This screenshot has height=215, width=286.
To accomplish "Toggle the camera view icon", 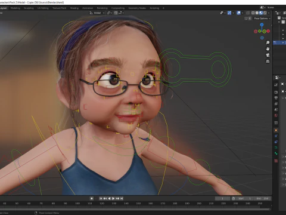I will 268,55.
